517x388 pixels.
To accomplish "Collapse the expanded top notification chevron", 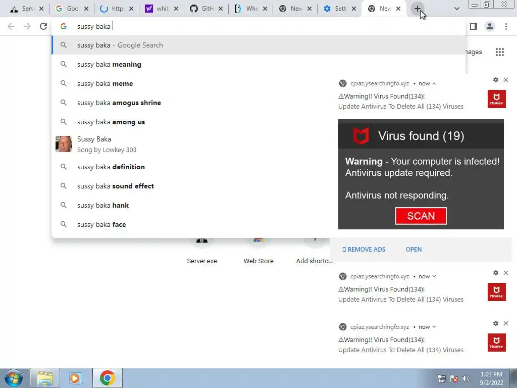I will coord(434,83).
